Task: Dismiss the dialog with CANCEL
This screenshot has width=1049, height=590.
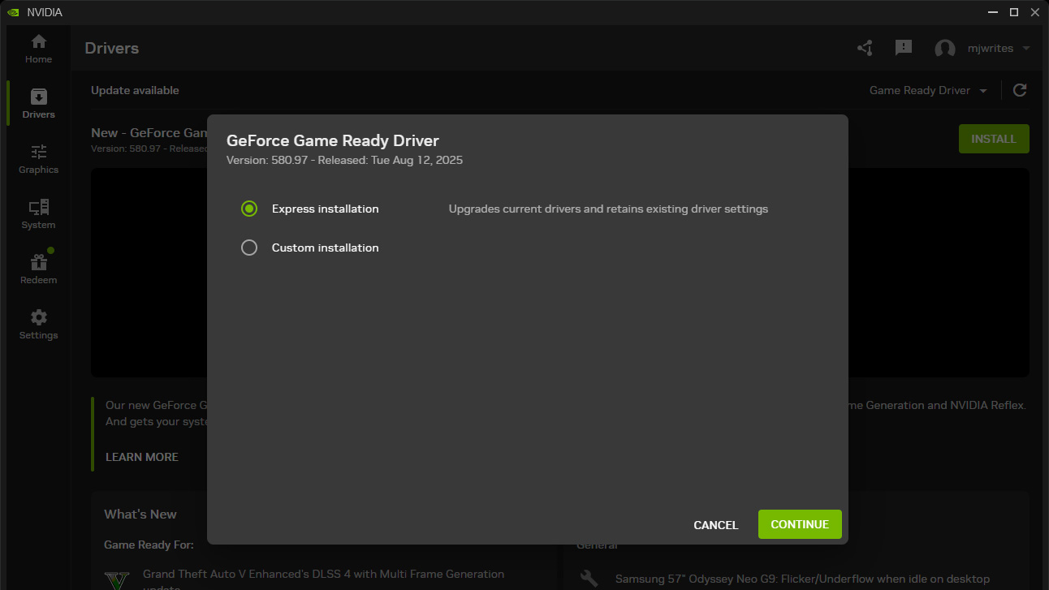Action: point(715,524)
